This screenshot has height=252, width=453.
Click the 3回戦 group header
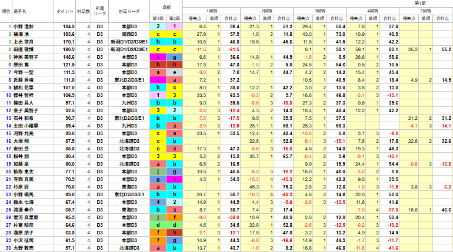click(x=320, y=11)
